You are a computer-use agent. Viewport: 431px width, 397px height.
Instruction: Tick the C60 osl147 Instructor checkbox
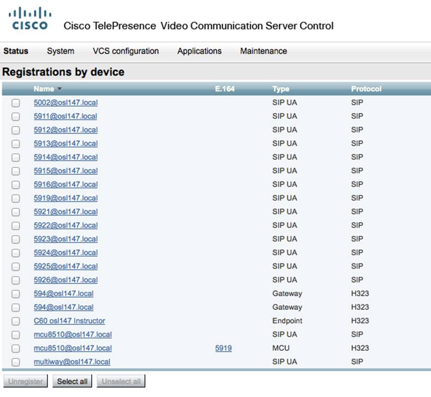click(x=16, y=321)
